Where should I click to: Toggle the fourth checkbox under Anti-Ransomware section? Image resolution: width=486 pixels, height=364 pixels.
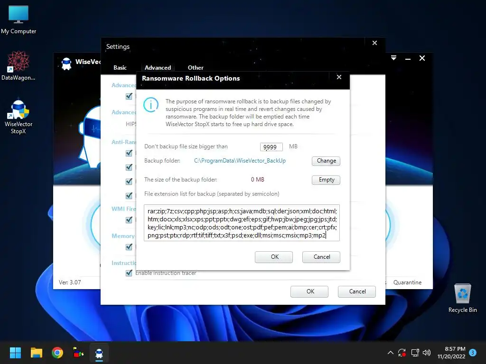coord(129,196)
